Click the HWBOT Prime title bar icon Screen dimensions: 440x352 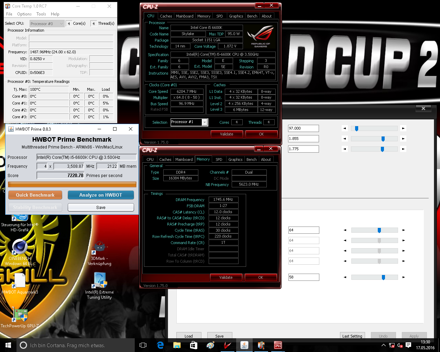coord(11,129)
